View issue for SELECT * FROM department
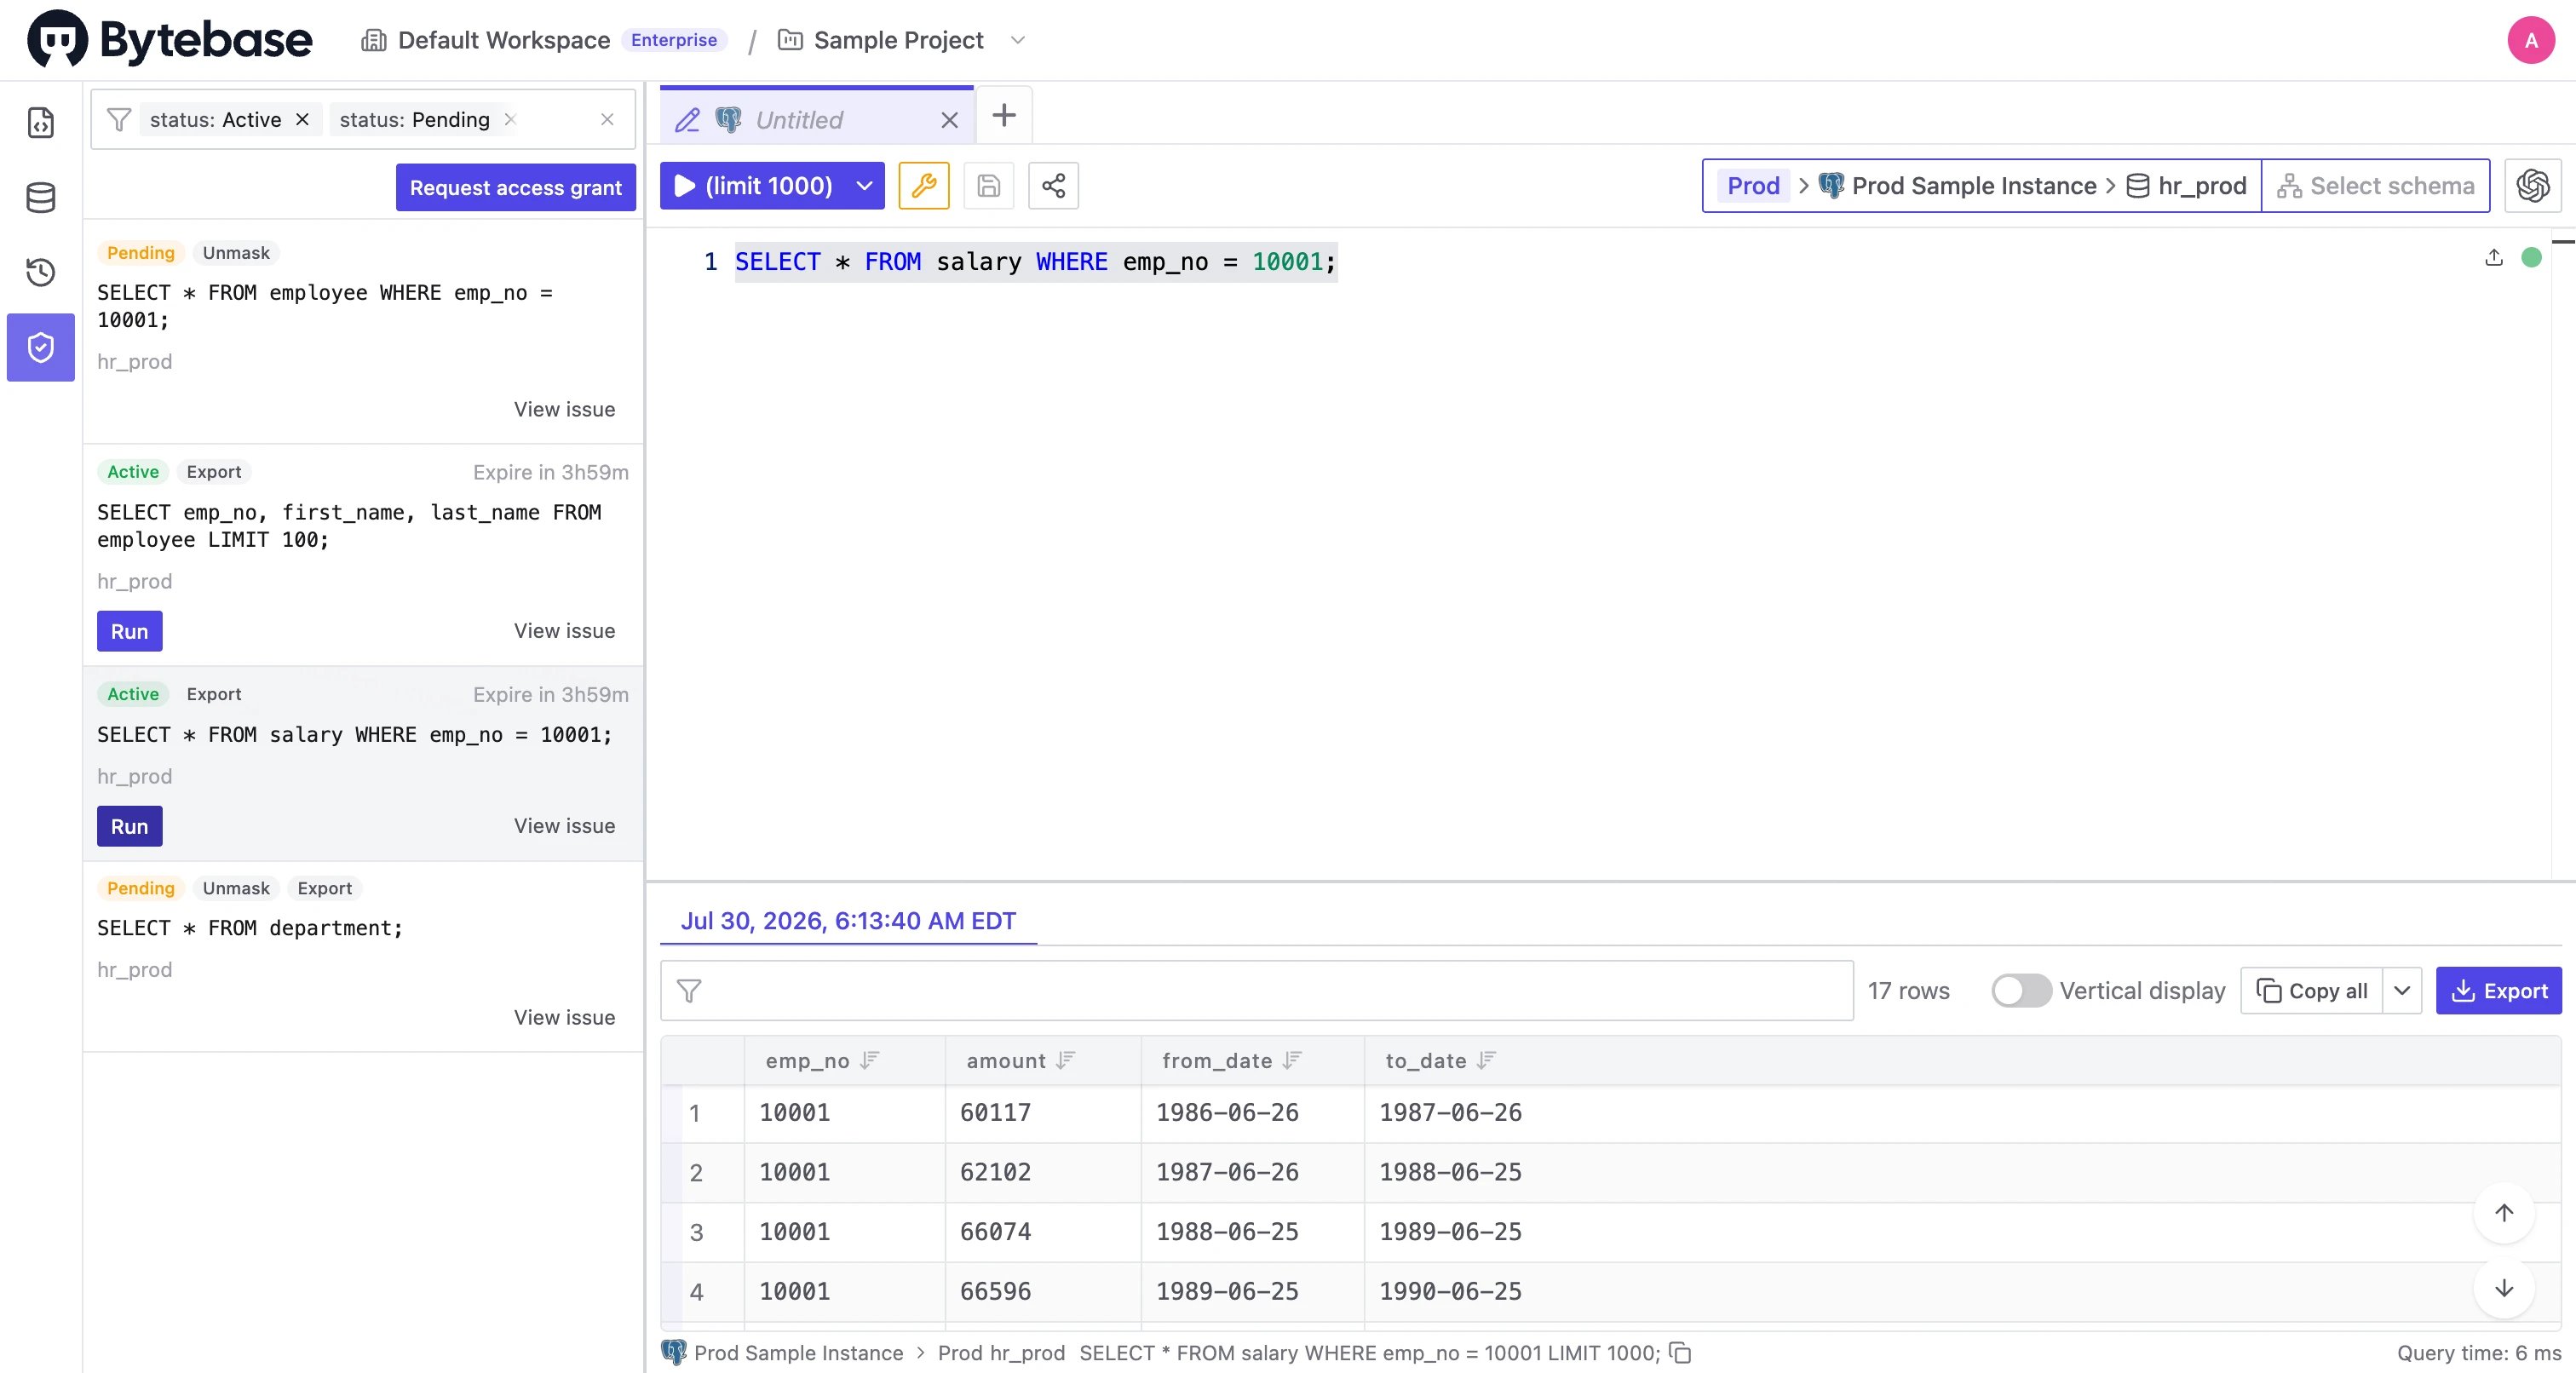Viewport: 2576px width, 1373px height. point(564,1017)
